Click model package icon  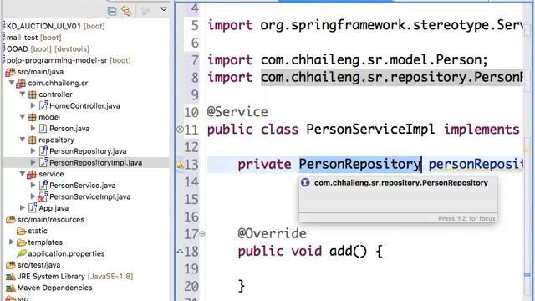pyautogui.click(x=32, y=117)
